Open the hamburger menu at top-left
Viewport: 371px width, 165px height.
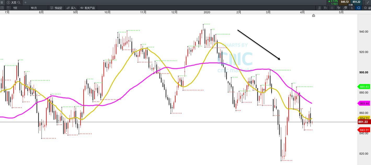pyautogui.click(x=2, y=2)
